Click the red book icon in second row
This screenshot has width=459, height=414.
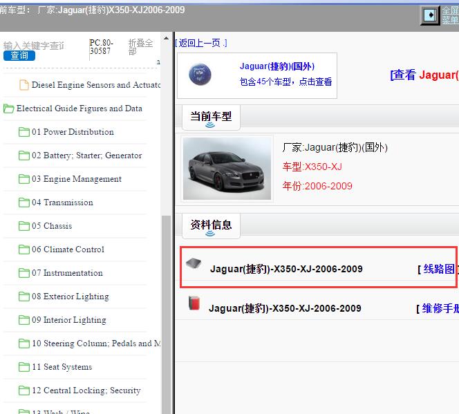[x=194, y=303]
